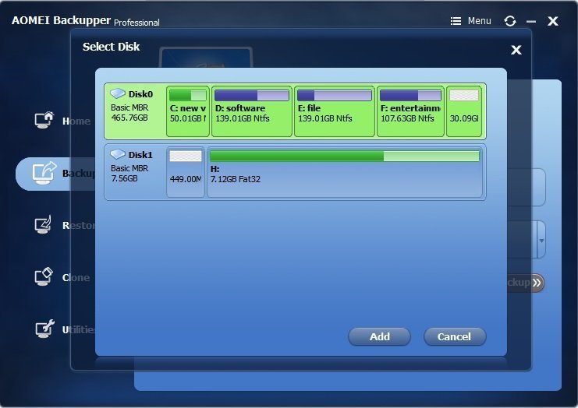578x408 pixels.
Task: Select the 449.00MB partition on Disk1
Action: pos(186,172)
